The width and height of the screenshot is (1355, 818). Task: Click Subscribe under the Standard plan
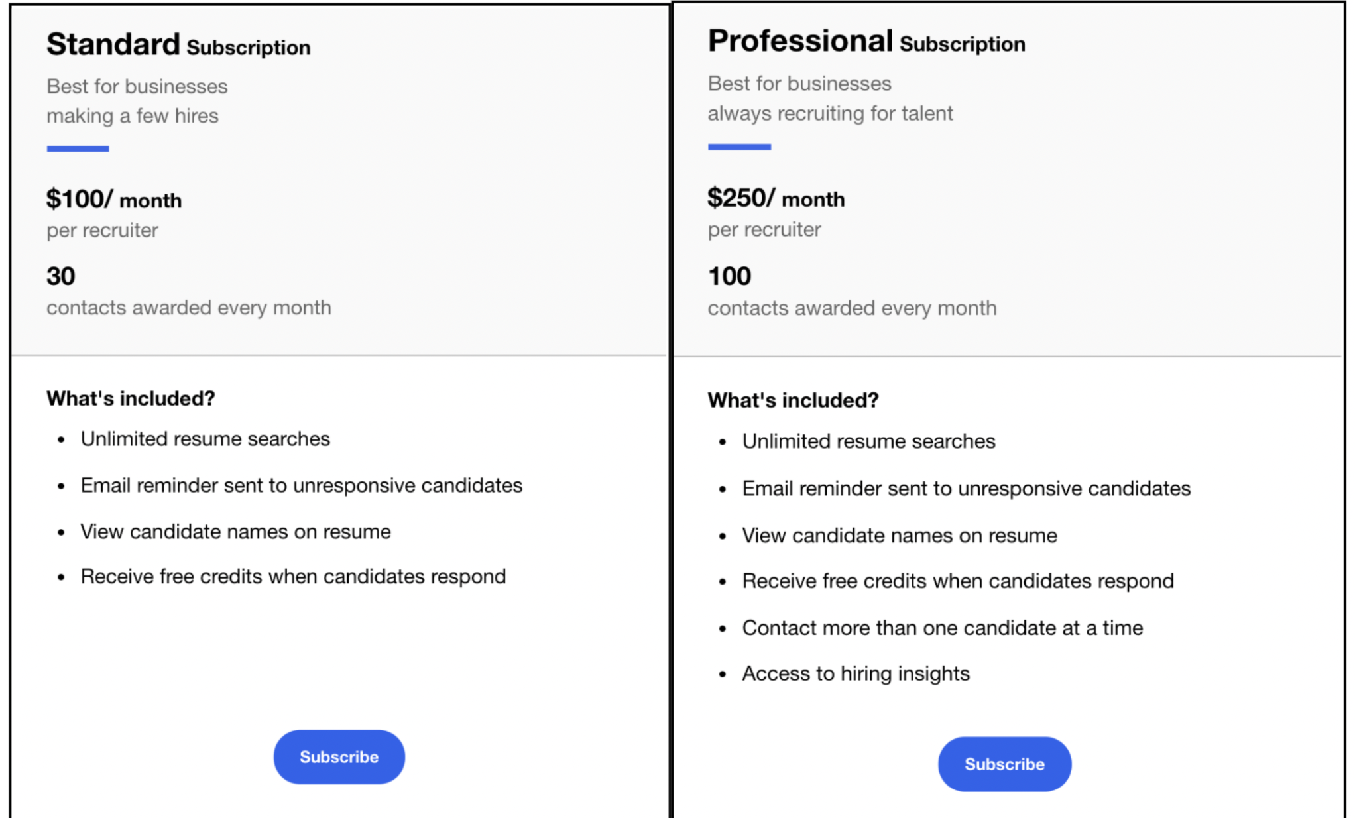(x=339, y=757)
